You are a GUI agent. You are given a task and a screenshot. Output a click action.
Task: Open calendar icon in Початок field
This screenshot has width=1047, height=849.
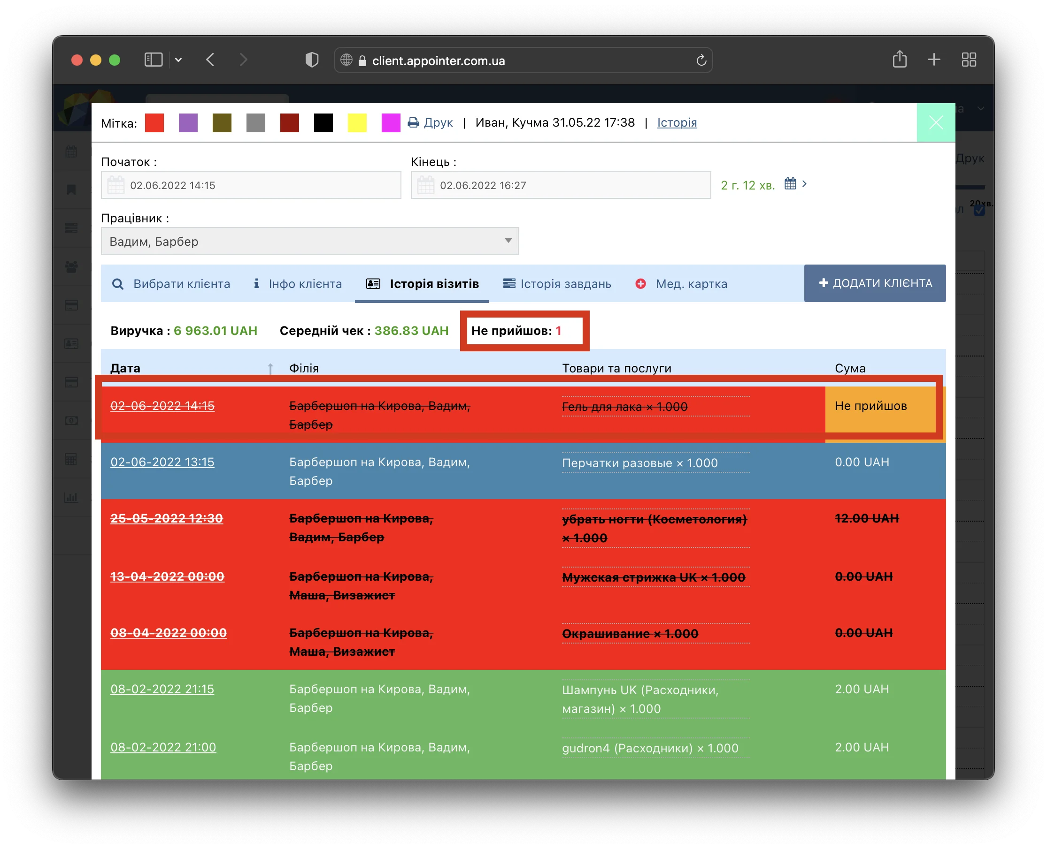116,185
